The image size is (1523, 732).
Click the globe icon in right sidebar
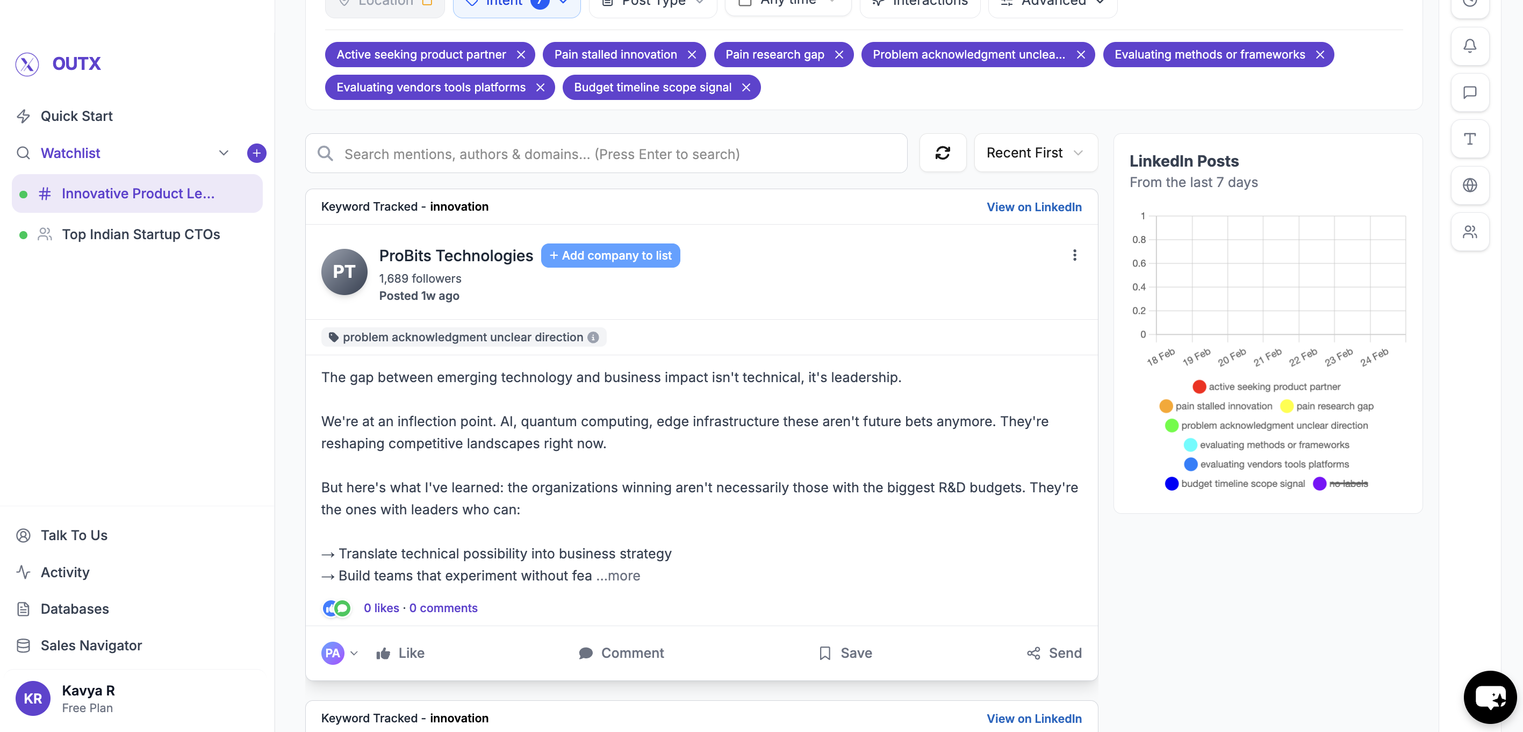pyautogui.click(x=1469, y=185)
